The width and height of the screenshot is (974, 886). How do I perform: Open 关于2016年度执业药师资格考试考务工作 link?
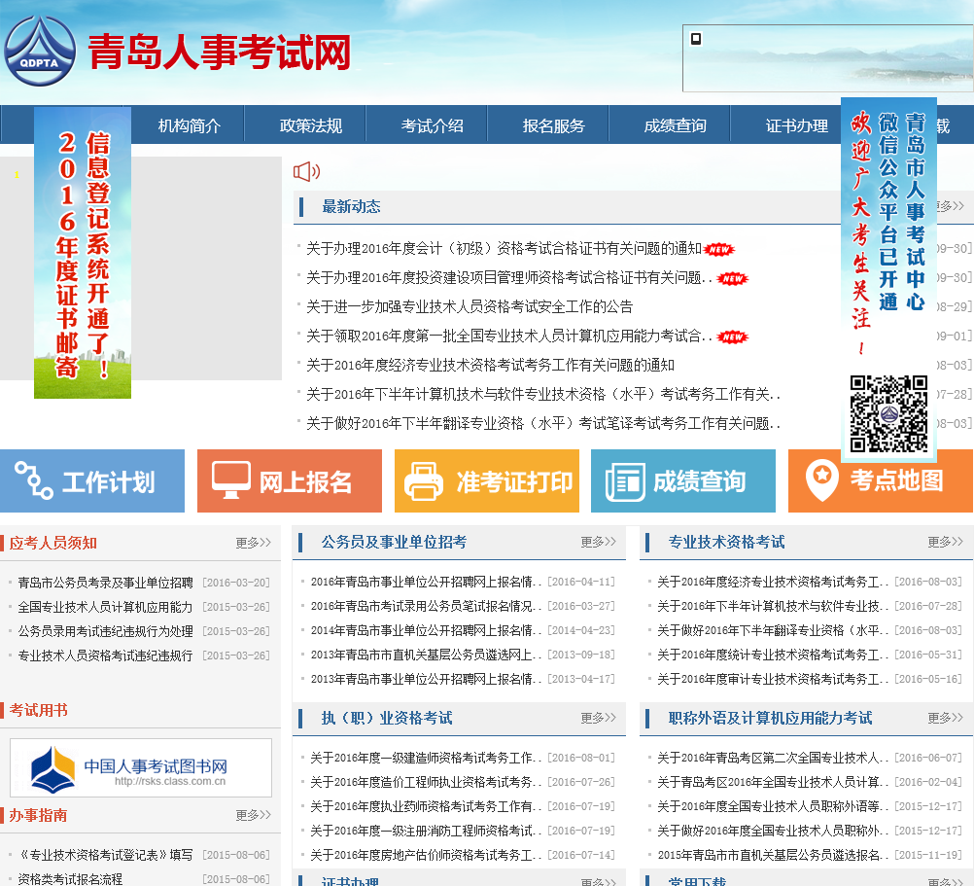(x=426, y=806)
